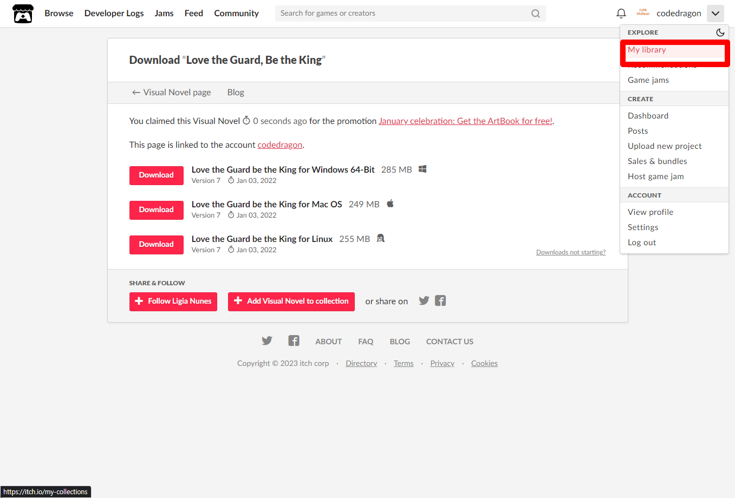This screenshot has width=735, height=498.
Task: Follow Ligia Nunes
Action: [173, 302]
